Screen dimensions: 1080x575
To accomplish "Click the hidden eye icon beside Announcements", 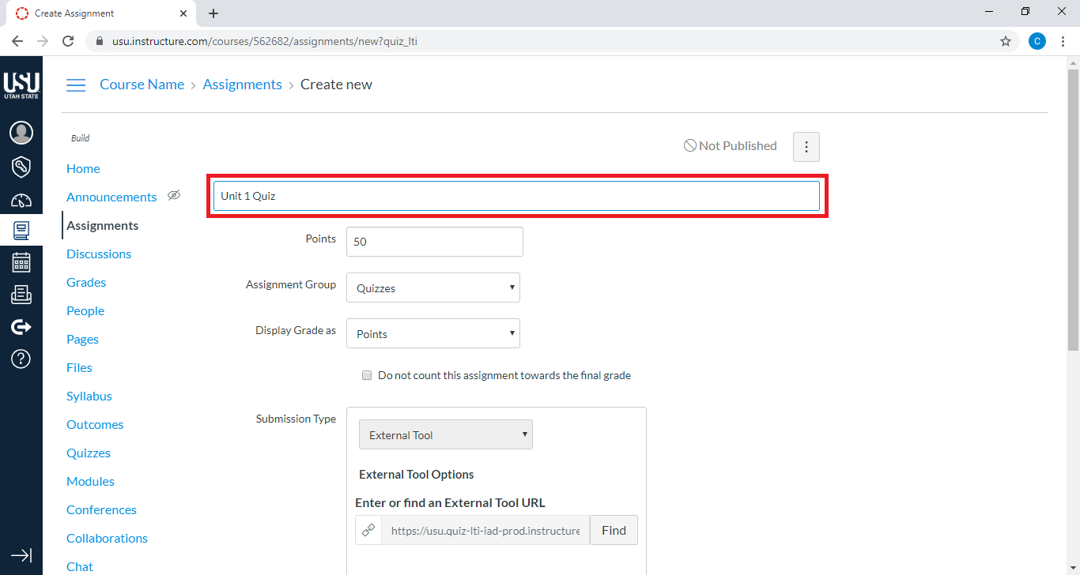I will coord(174,196).
